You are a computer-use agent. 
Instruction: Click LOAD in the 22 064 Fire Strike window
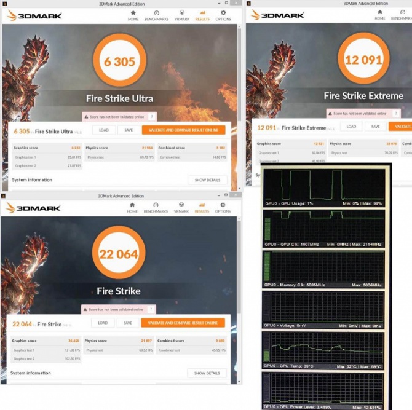(x=103, y=323)
